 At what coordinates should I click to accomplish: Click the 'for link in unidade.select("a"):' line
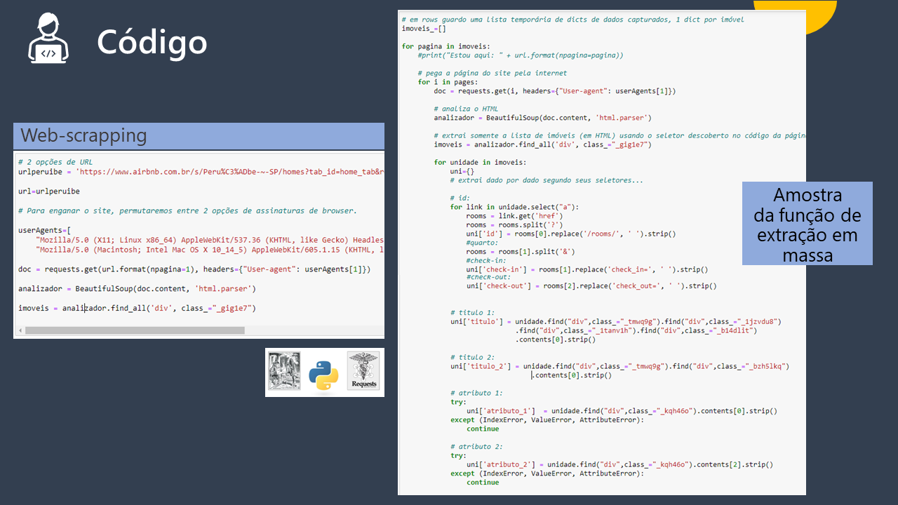tap(516, 207)
